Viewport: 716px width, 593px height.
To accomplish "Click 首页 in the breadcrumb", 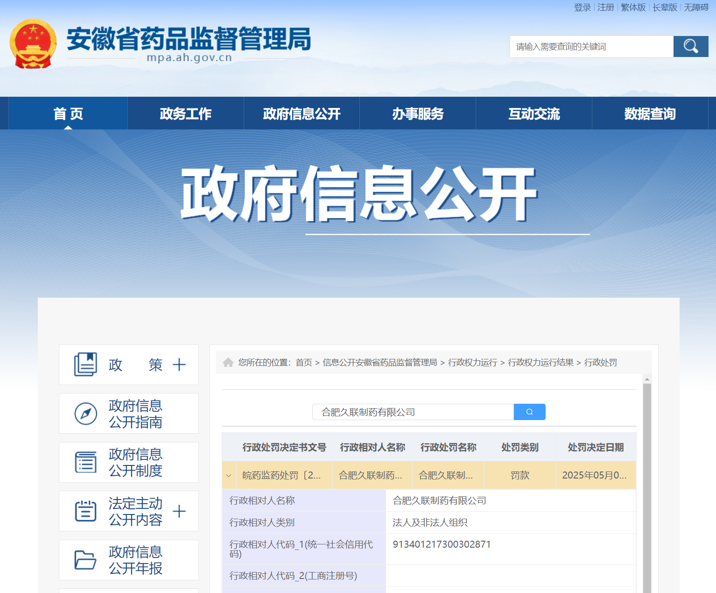I will tap(304, 363).
